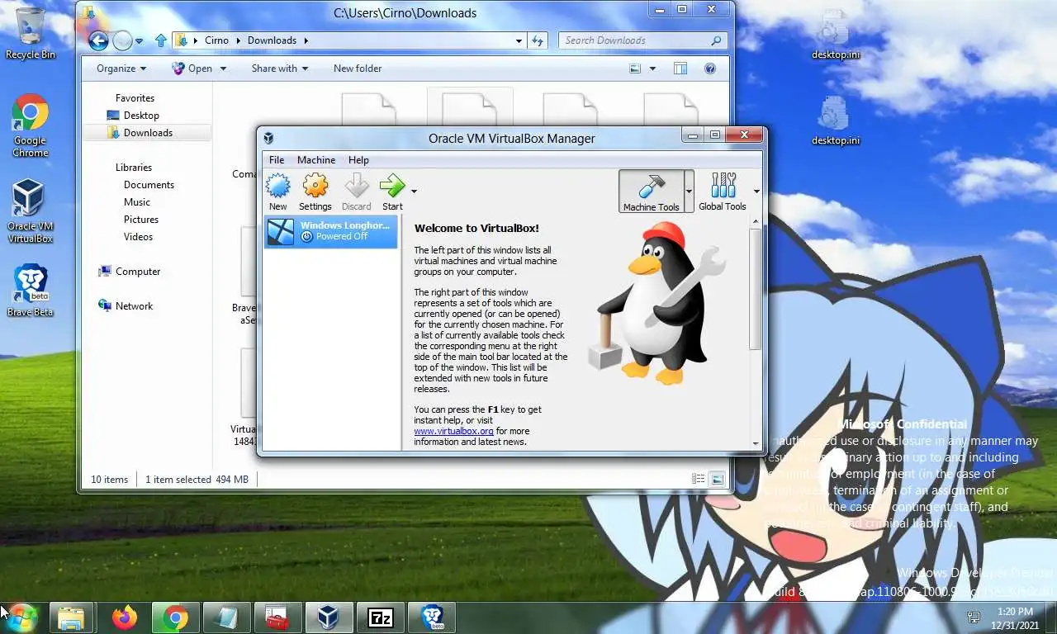Image resolution: width=1057 pixels, height=634 pixels.
Task: Open 7-Zip from the taskbar
Action: [x=381, y=617]
